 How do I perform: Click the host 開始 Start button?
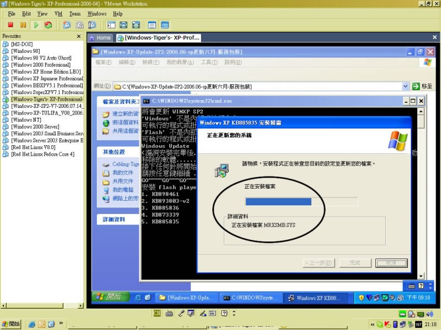[x=12, y=324]
